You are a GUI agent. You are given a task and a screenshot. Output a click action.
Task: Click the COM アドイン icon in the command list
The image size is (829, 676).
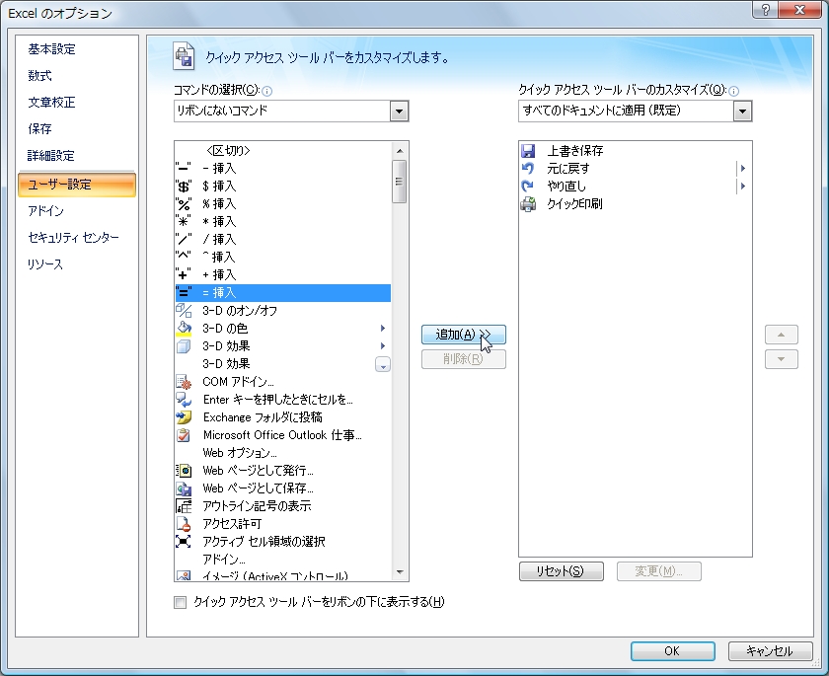184,382
